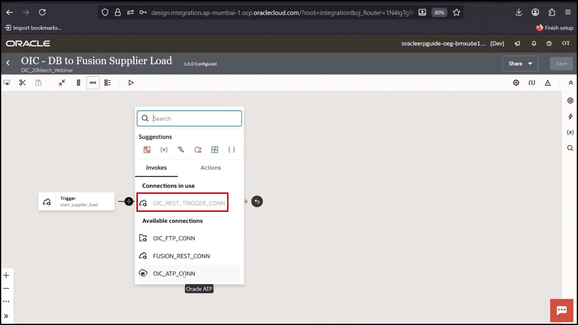The width and height of the screenshot is (578, 325).
Task: Zoom out the canvas with minus
Action: tap(6, 288)
